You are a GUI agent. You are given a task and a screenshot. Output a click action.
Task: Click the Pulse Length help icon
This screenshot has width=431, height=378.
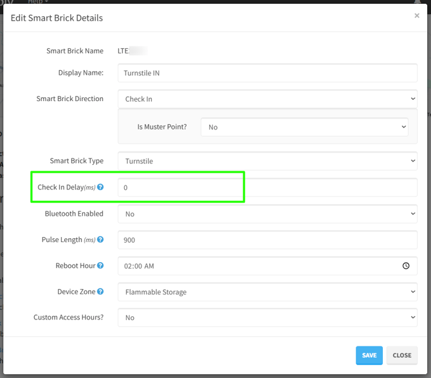(x=100, y=240)
